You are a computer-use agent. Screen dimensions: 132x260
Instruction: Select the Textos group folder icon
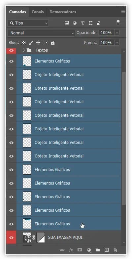(29, 50)
